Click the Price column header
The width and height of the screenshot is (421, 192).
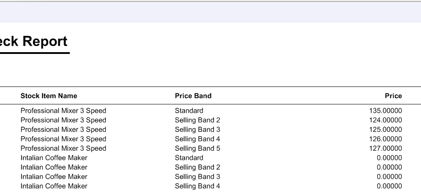pyautogui.click(x=393, y=96)
